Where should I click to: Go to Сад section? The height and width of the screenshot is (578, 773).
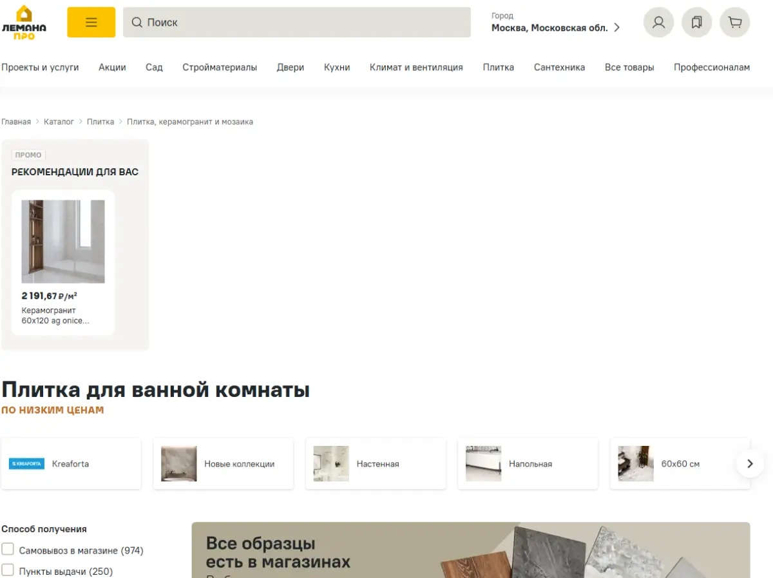(x=154, y=67)
